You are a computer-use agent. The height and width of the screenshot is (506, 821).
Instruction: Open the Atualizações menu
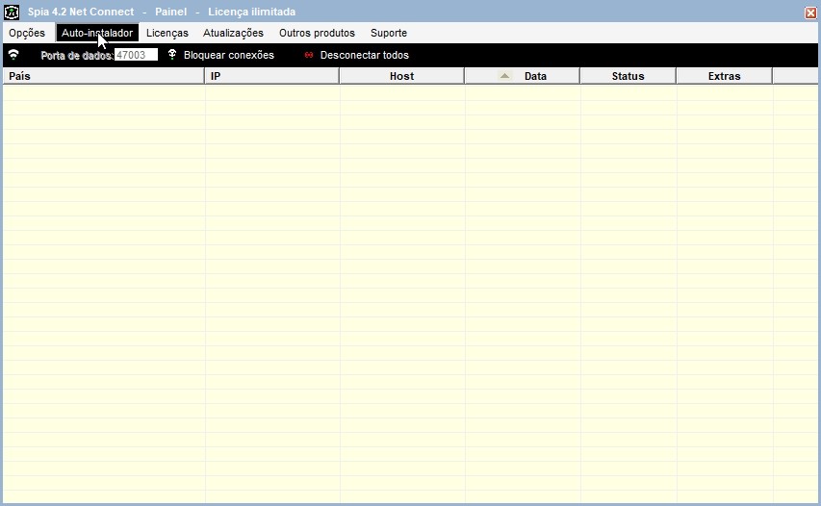(x=233, y=33)
